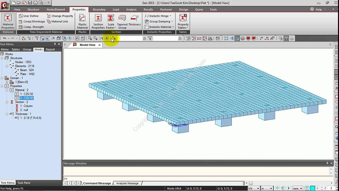Click the cyan color swatch in status bar

point(313,188)
